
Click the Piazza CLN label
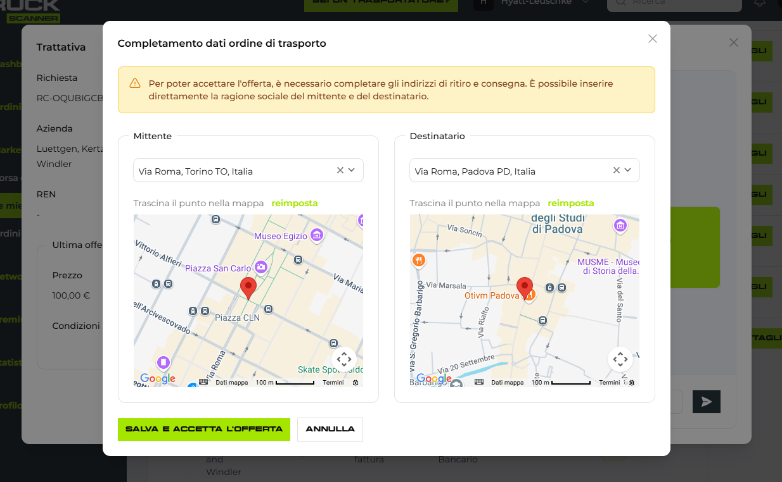pos(238,318)
